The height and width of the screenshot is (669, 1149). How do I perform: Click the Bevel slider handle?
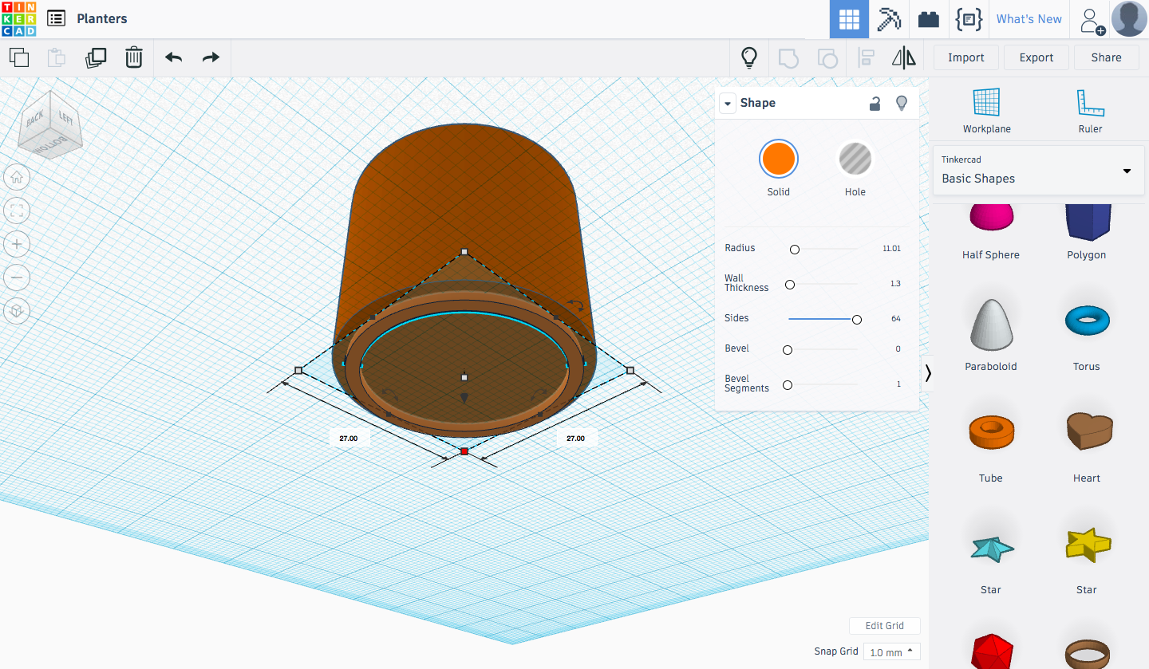pos(788,350)
